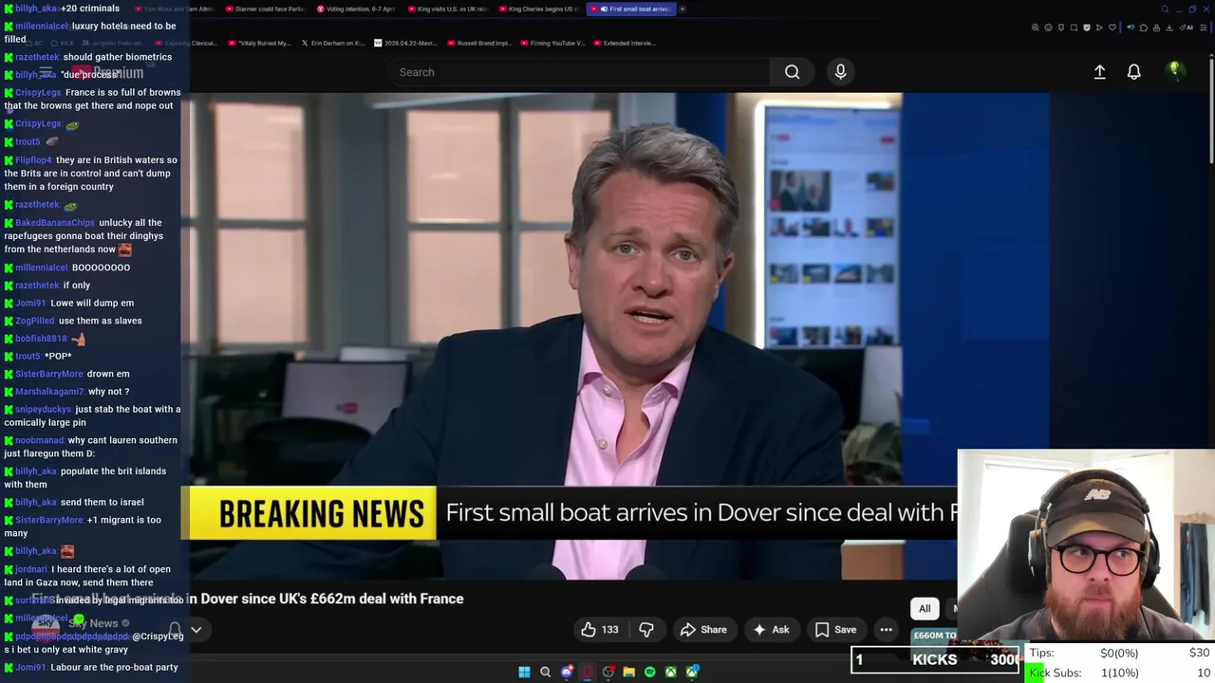
Task: Open the Windows Start button
Action: point(524,672)
